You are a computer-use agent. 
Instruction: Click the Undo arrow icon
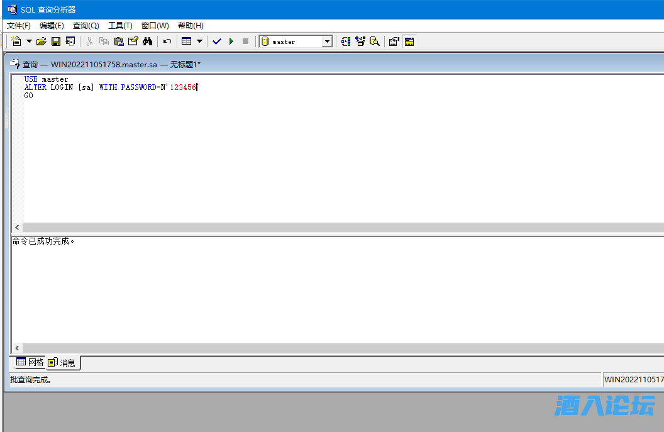(167, 42)
